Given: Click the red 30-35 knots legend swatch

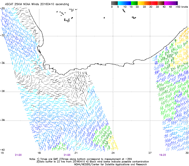Looking at the screenshot, I should 154,3.
